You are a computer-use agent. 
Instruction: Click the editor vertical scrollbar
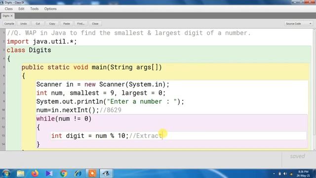[x=314, y=89]
